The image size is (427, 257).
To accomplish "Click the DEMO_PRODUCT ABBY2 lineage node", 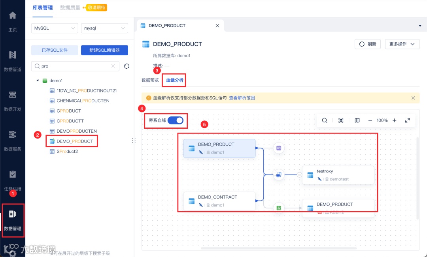I will click(x=338, y=208).
